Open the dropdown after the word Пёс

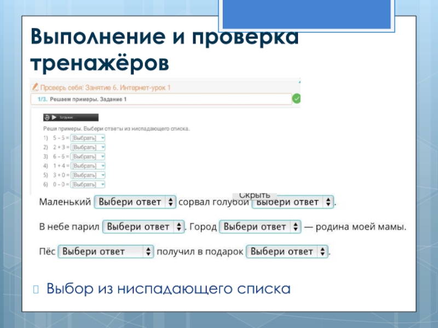[x=106, y=251]
